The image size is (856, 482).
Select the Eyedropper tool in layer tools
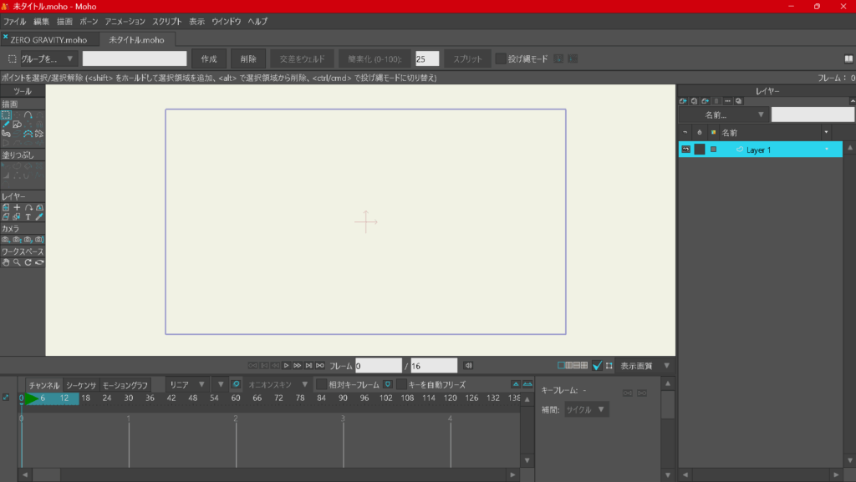coord(38,216)
